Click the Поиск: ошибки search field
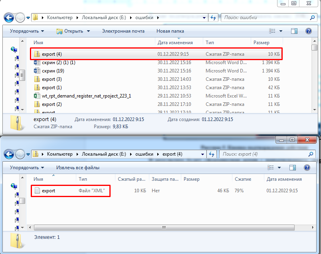 tap(264, 18)
